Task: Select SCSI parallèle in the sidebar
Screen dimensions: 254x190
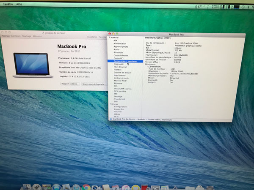Action: (120, 91)
